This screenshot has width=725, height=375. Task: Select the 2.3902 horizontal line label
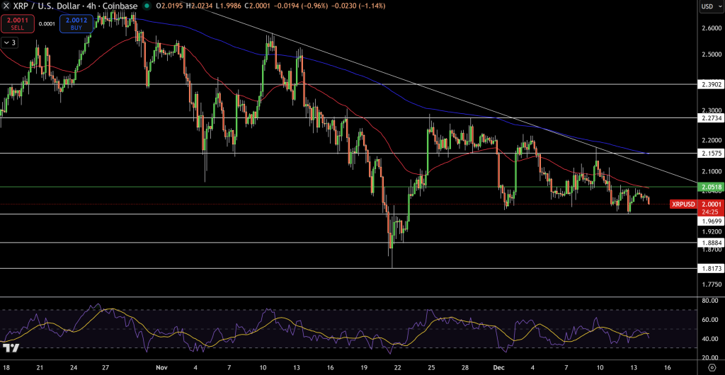point(711,84)
